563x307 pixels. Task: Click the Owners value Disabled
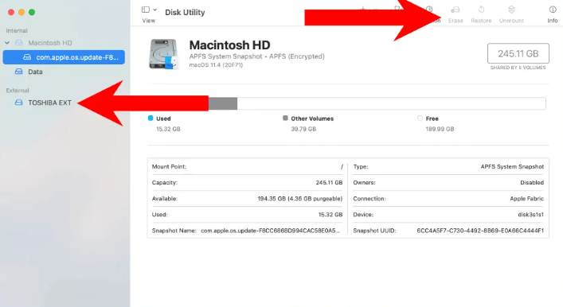pos(532,183)
